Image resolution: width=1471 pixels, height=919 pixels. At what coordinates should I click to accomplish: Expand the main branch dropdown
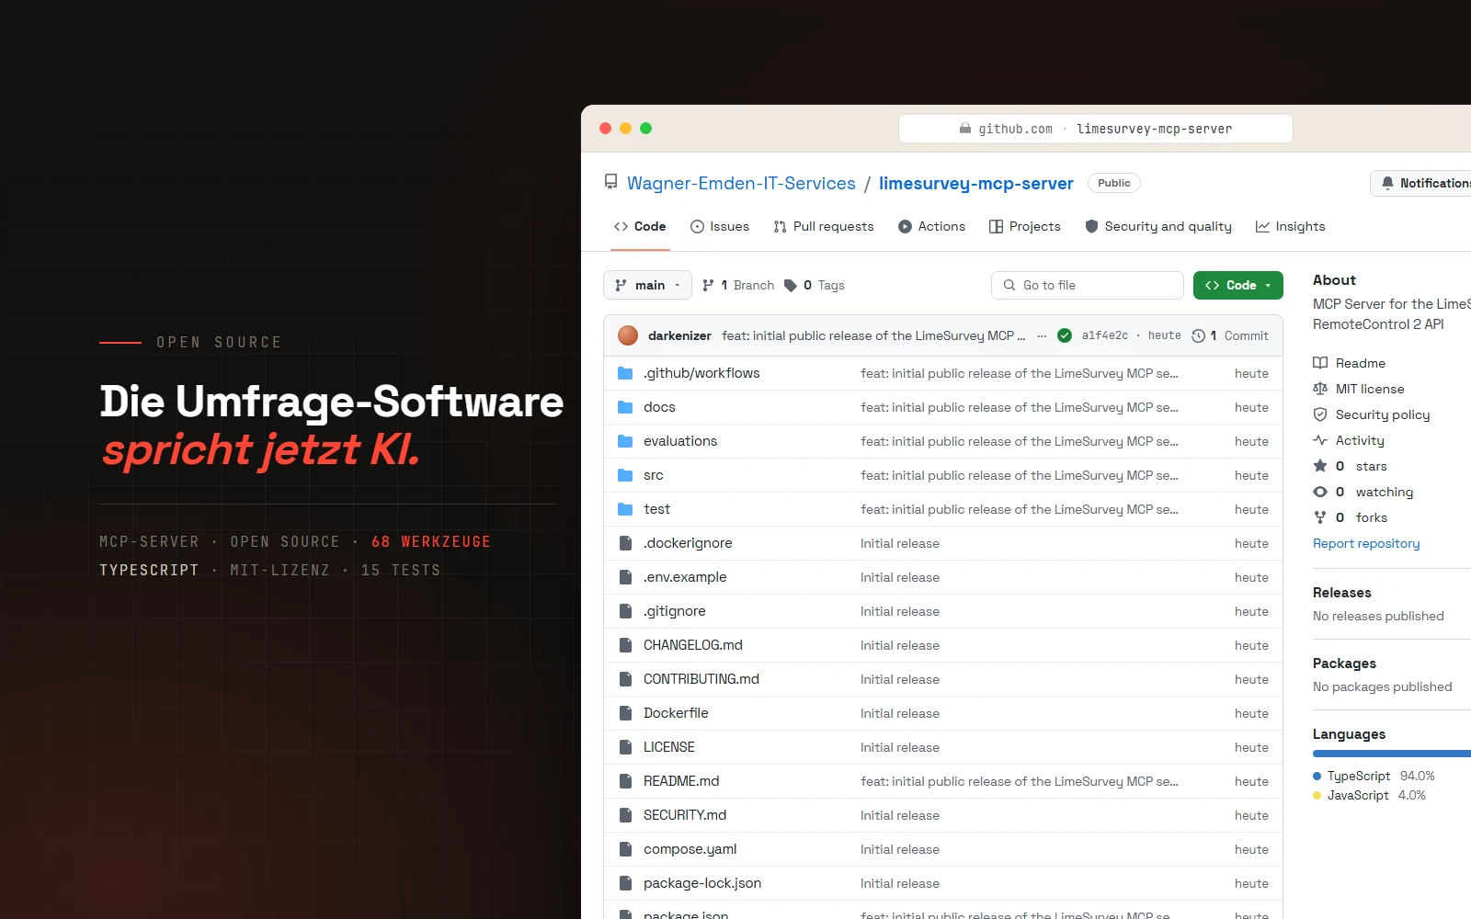point(647,285)
